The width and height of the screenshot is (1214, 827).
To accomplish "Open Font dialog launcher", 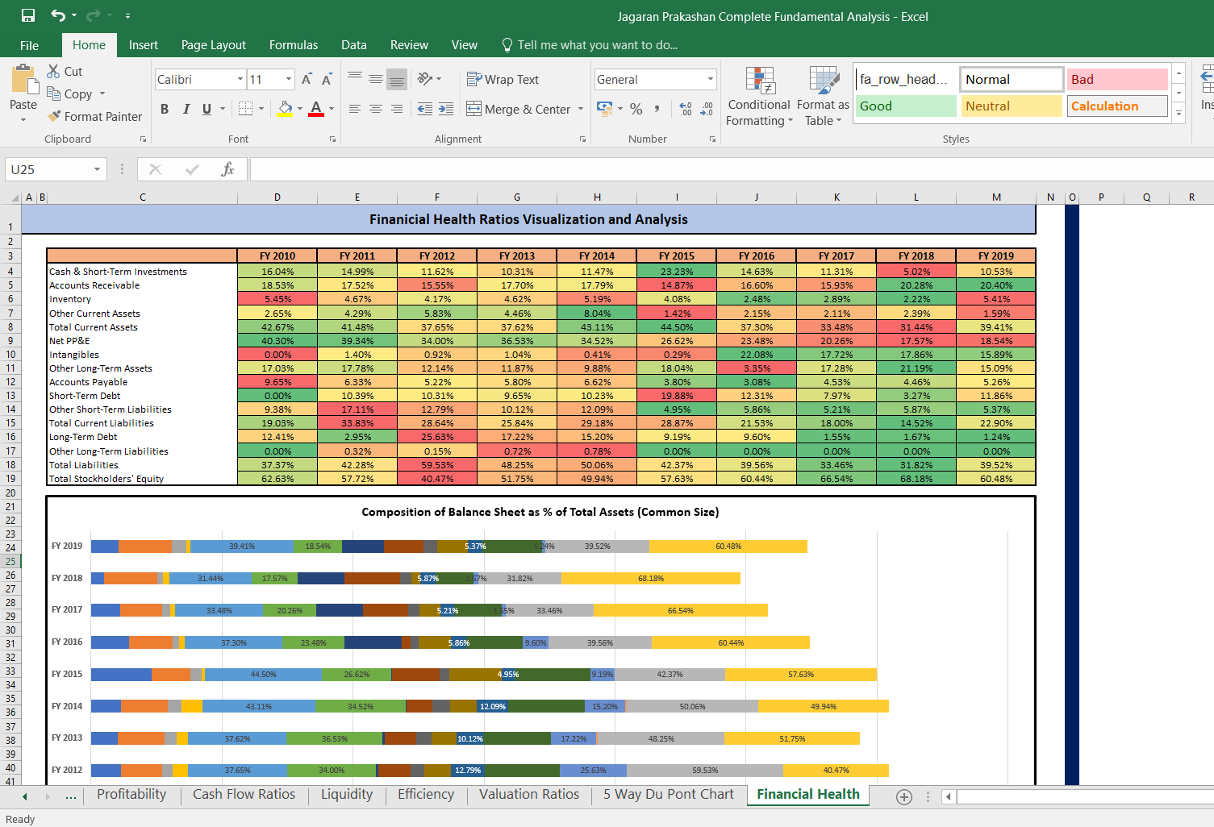I will 332,139.
